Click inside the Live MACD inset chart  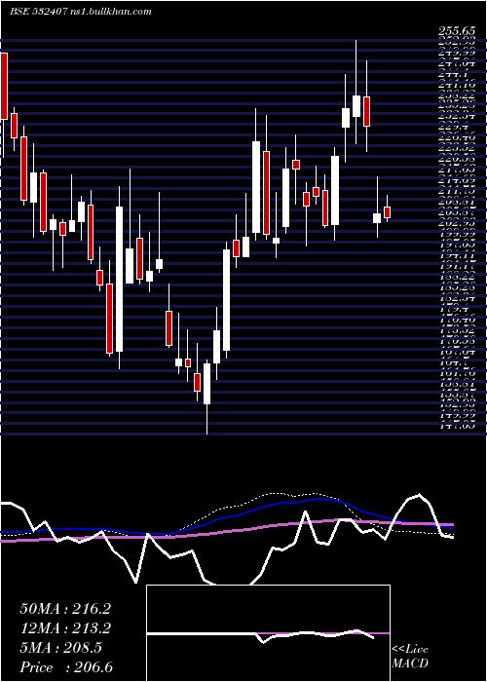point(268,633)
